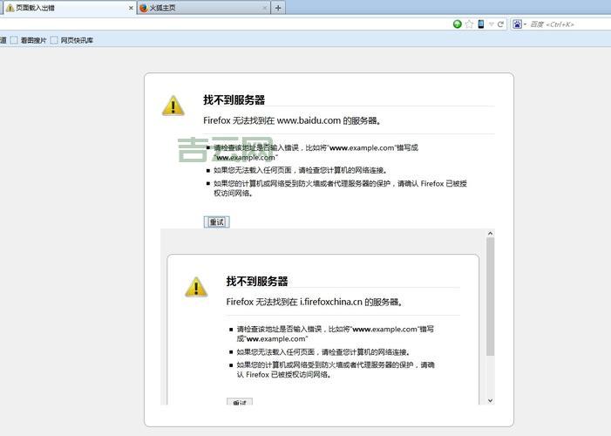This screenshot has height=436, width=611.
Task: Open the address bar history dropdown arrow
Action: [492, 24]
